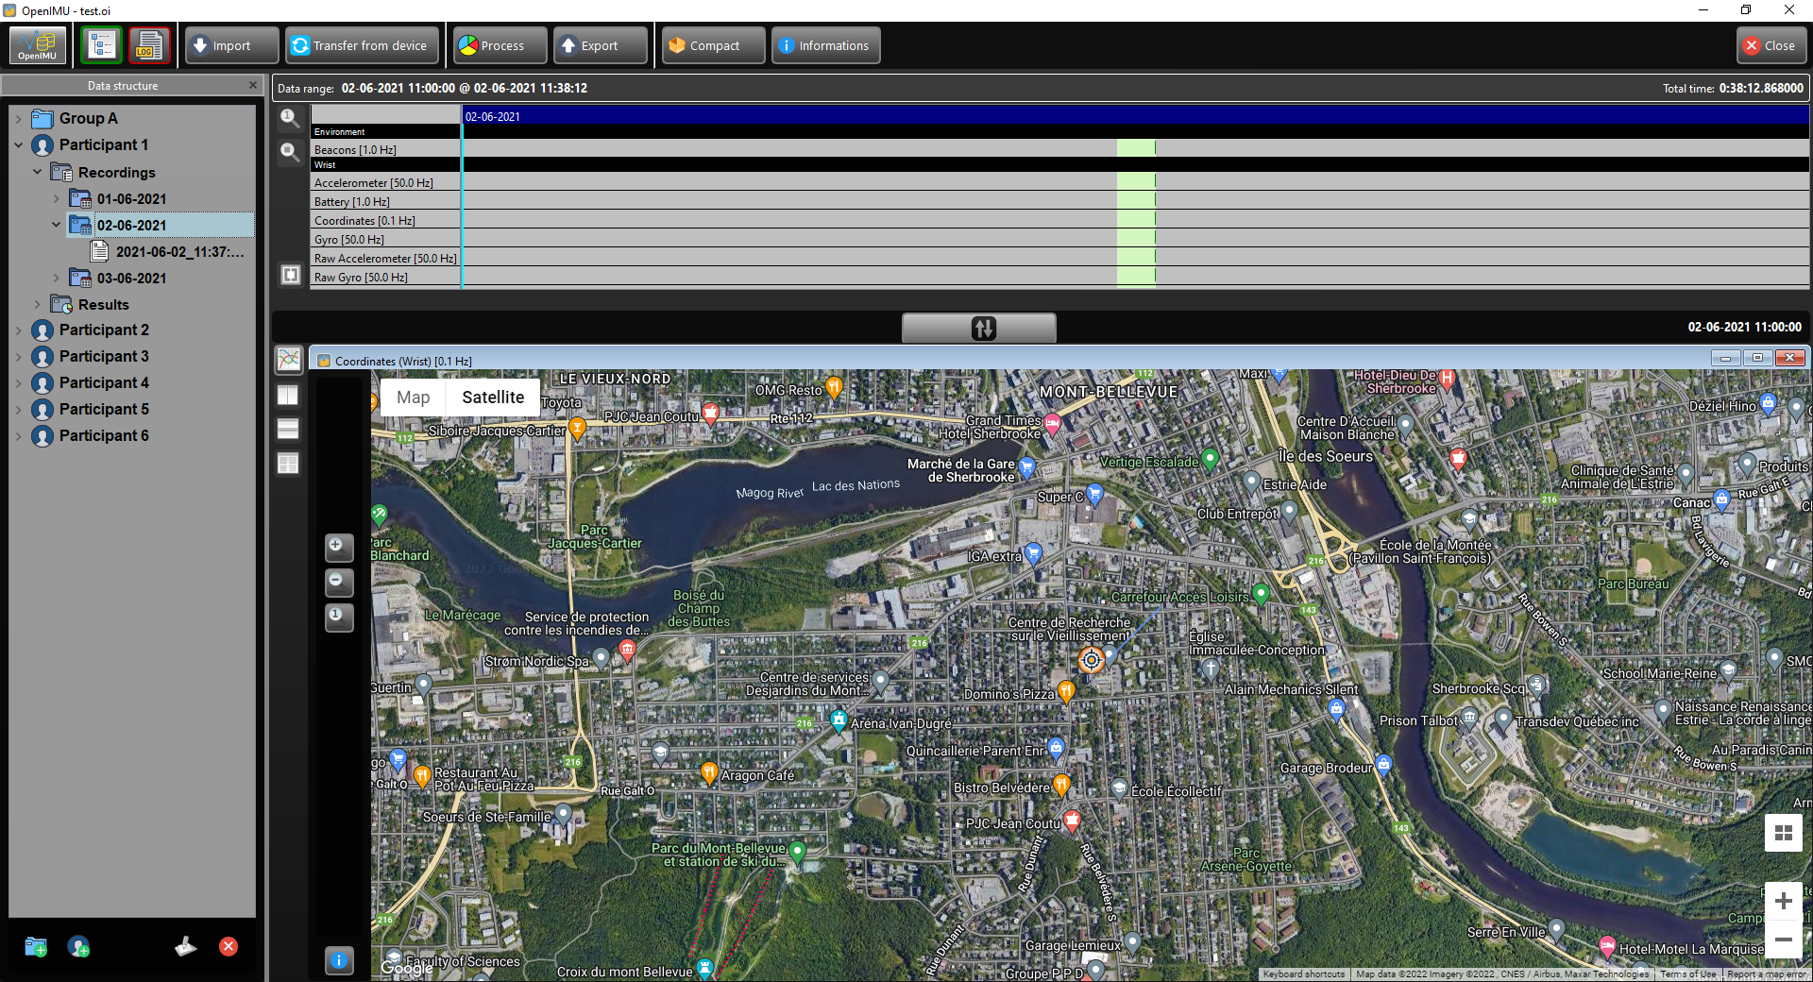Click the new group folder icon
The height and width of the screenshot is (982, 1813).
point(36,946)
